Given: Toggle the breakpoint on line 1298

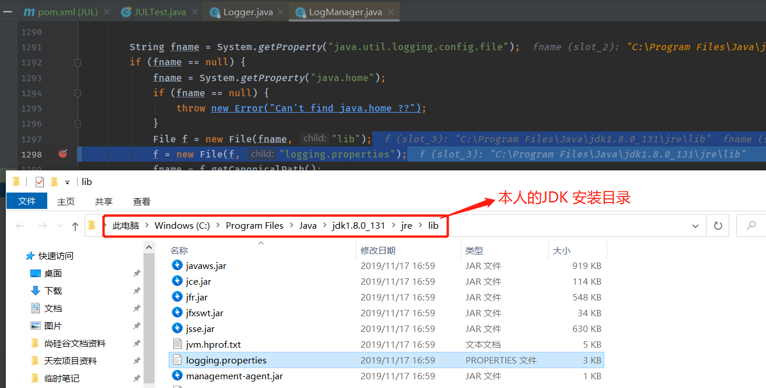Looking at the screenshot, I should [63, 154].
